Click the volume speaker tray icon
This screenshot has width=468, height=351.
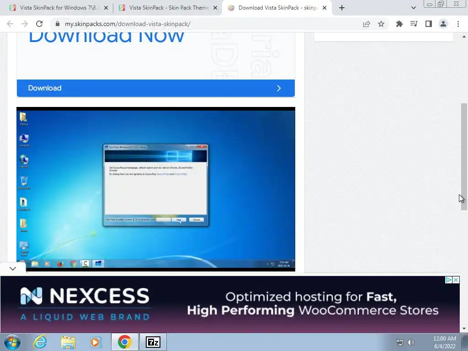tap(411, 342)
